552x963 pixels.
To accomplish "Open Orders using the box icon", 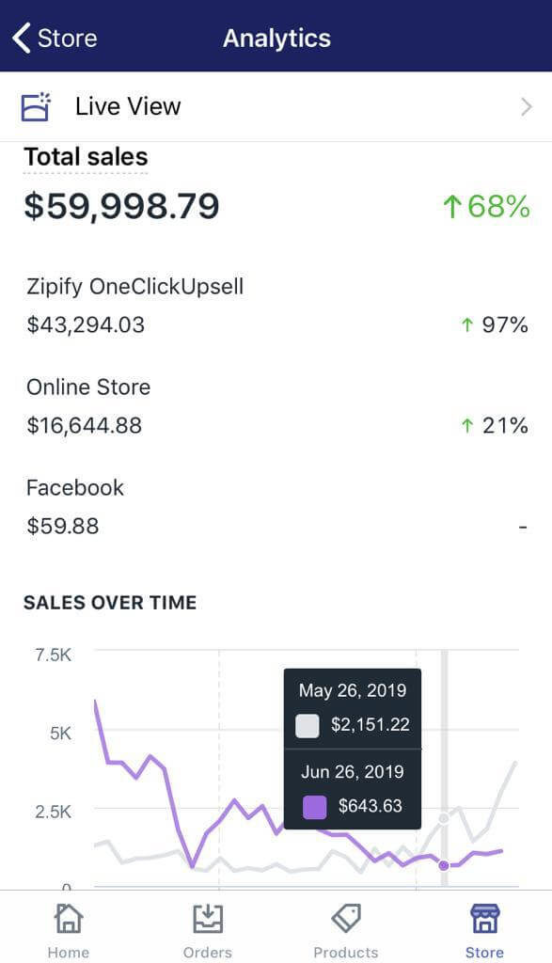I will [x=207, y=919].
